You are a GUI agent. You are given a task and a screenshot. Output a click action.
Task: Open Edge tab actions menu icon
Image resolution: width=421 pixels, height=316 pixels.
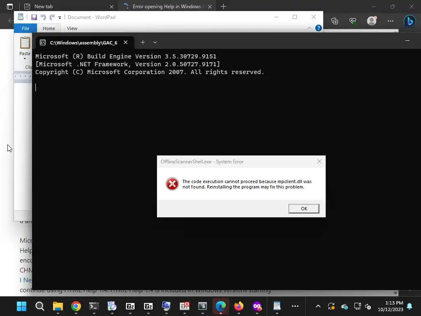tap(10, 7)
